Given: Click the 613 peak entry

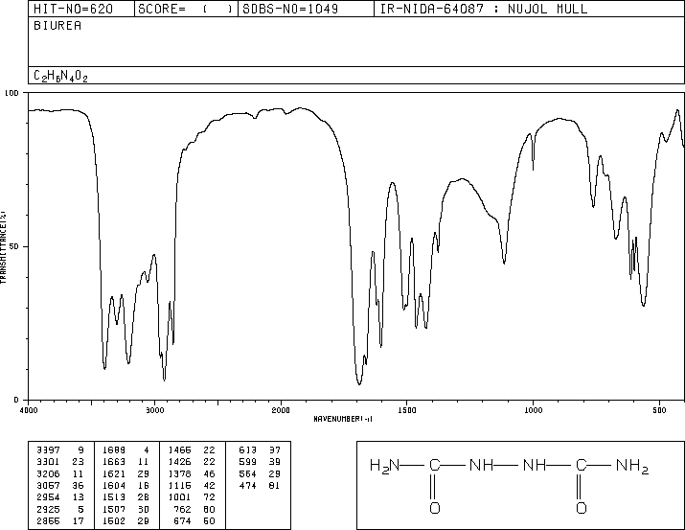Looking at the screenshot, I should (259, 449).
